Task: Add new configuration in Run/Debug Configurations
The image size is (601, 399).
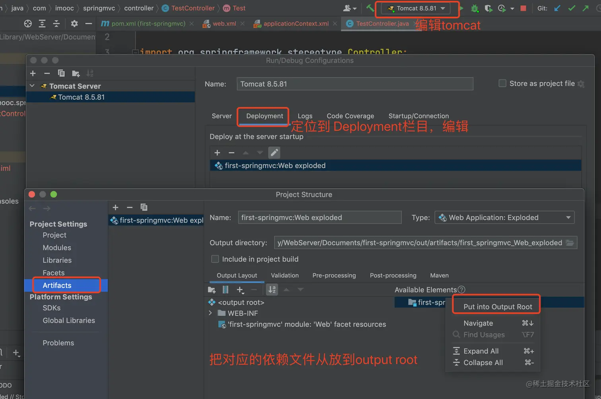Action: (33, 73)
